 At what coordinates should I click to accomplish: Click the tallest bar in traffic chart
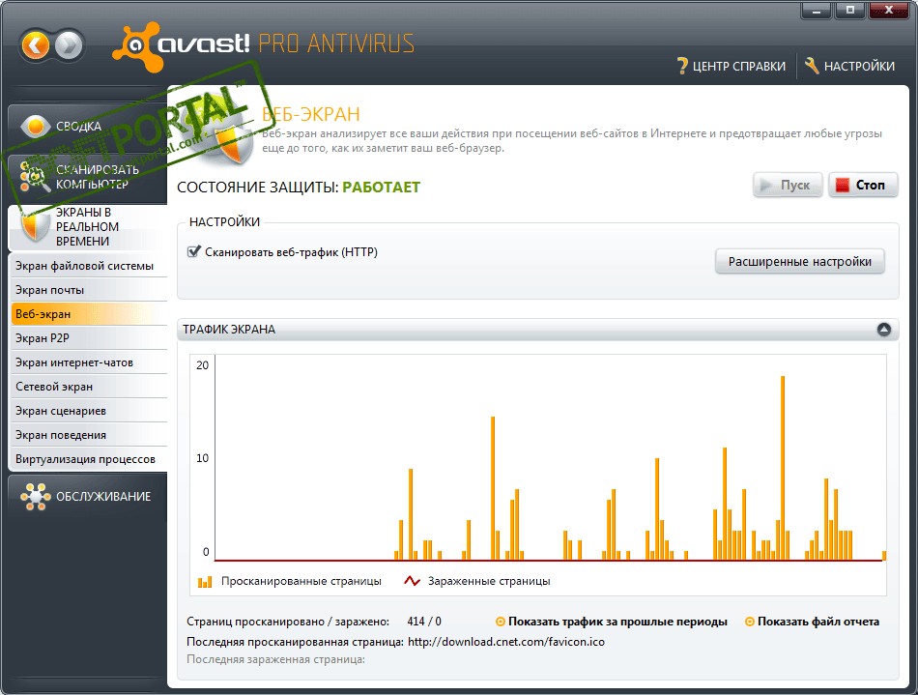(783, 469)
